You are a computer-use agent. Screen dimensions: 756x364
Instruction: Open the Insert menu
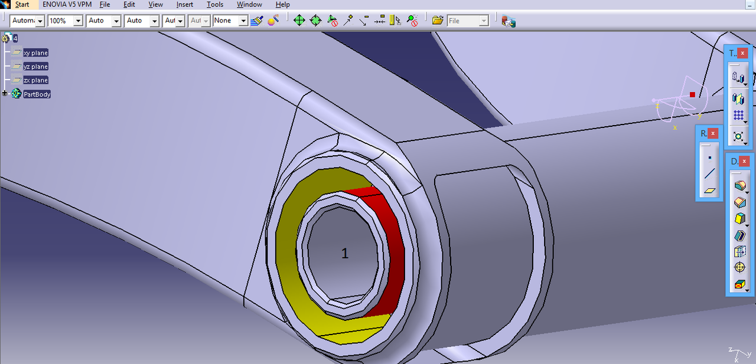185,4
